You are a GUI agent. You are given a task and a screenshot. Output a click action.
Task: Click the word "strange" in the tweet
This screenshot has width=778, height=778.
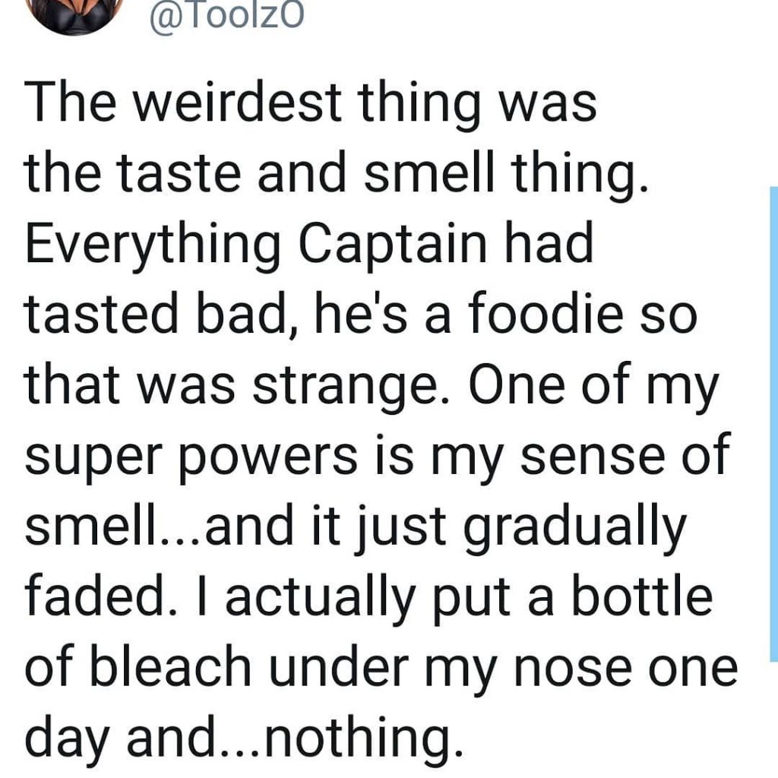pyautogui.click(x=340, y=388)
